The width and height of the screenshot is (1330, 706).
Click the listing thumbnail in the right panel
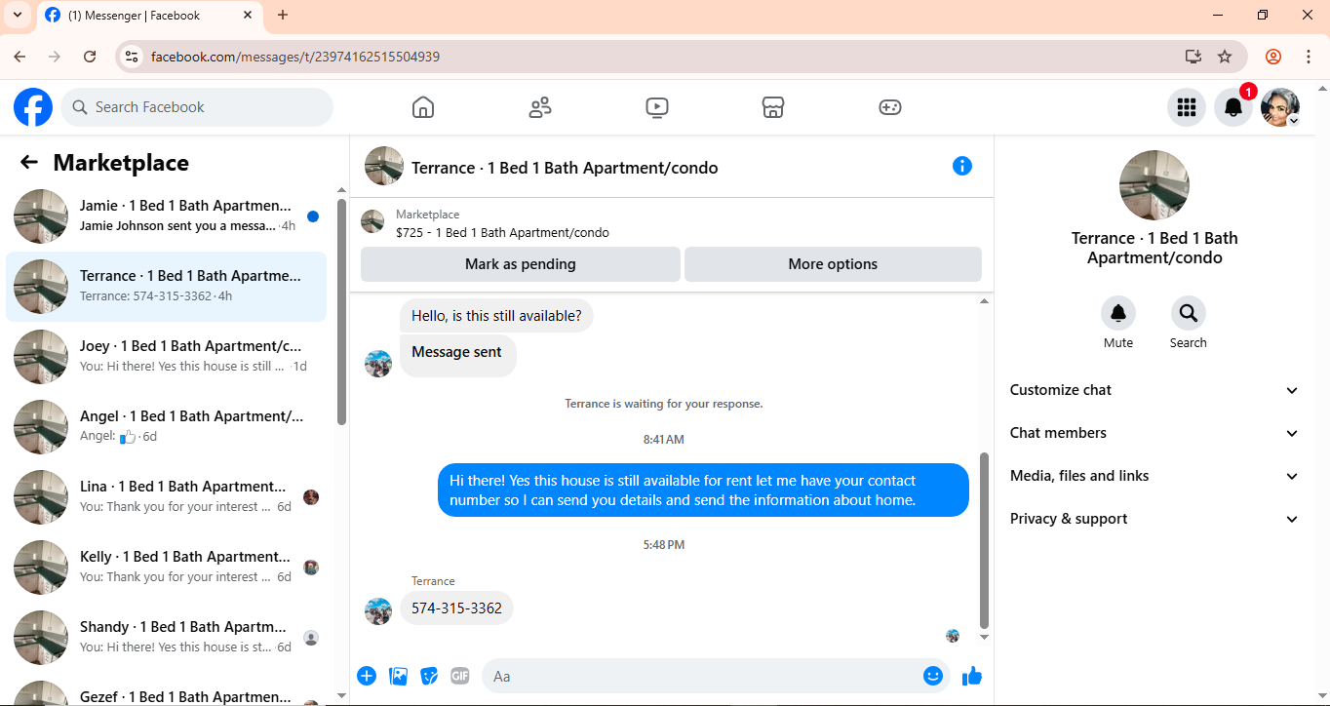click(x=1154, y=185)
